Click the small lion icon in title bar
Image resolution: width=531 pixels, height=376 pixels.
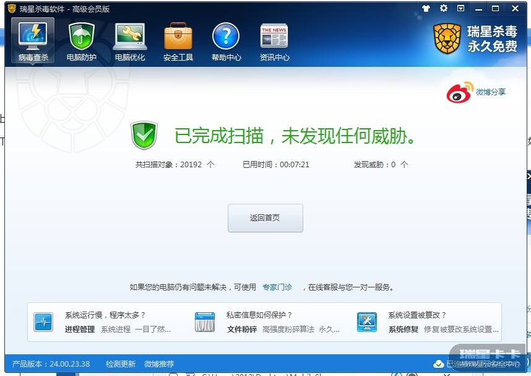(x=12, y=9)
